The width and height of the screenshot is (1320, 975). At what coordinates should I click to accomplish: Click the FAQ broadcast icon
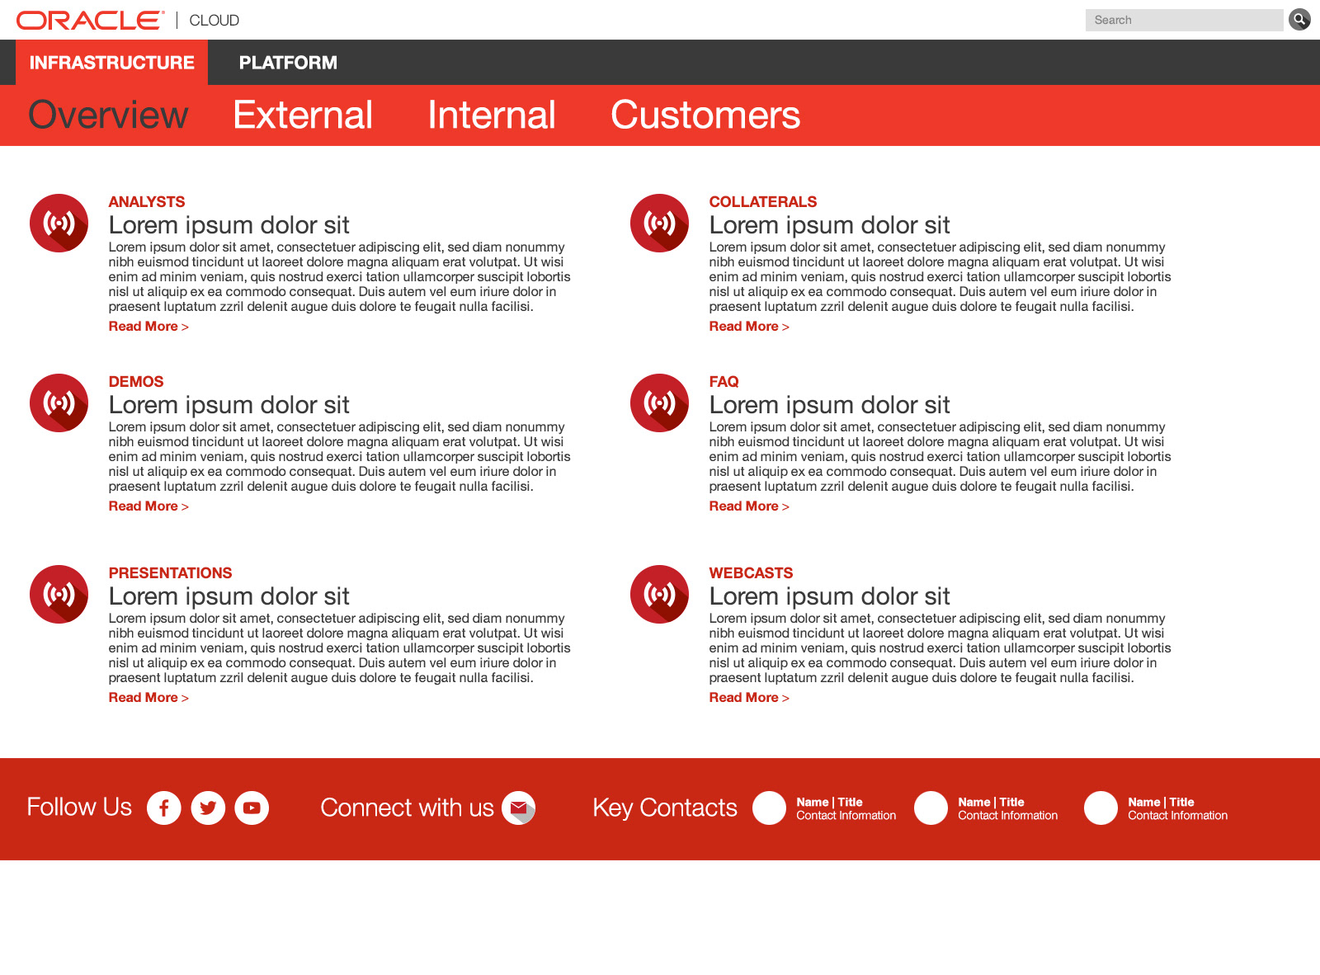[659, 403]
